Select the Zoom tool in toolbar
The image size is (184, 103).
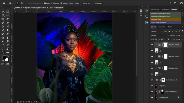(x=3, y=53)
